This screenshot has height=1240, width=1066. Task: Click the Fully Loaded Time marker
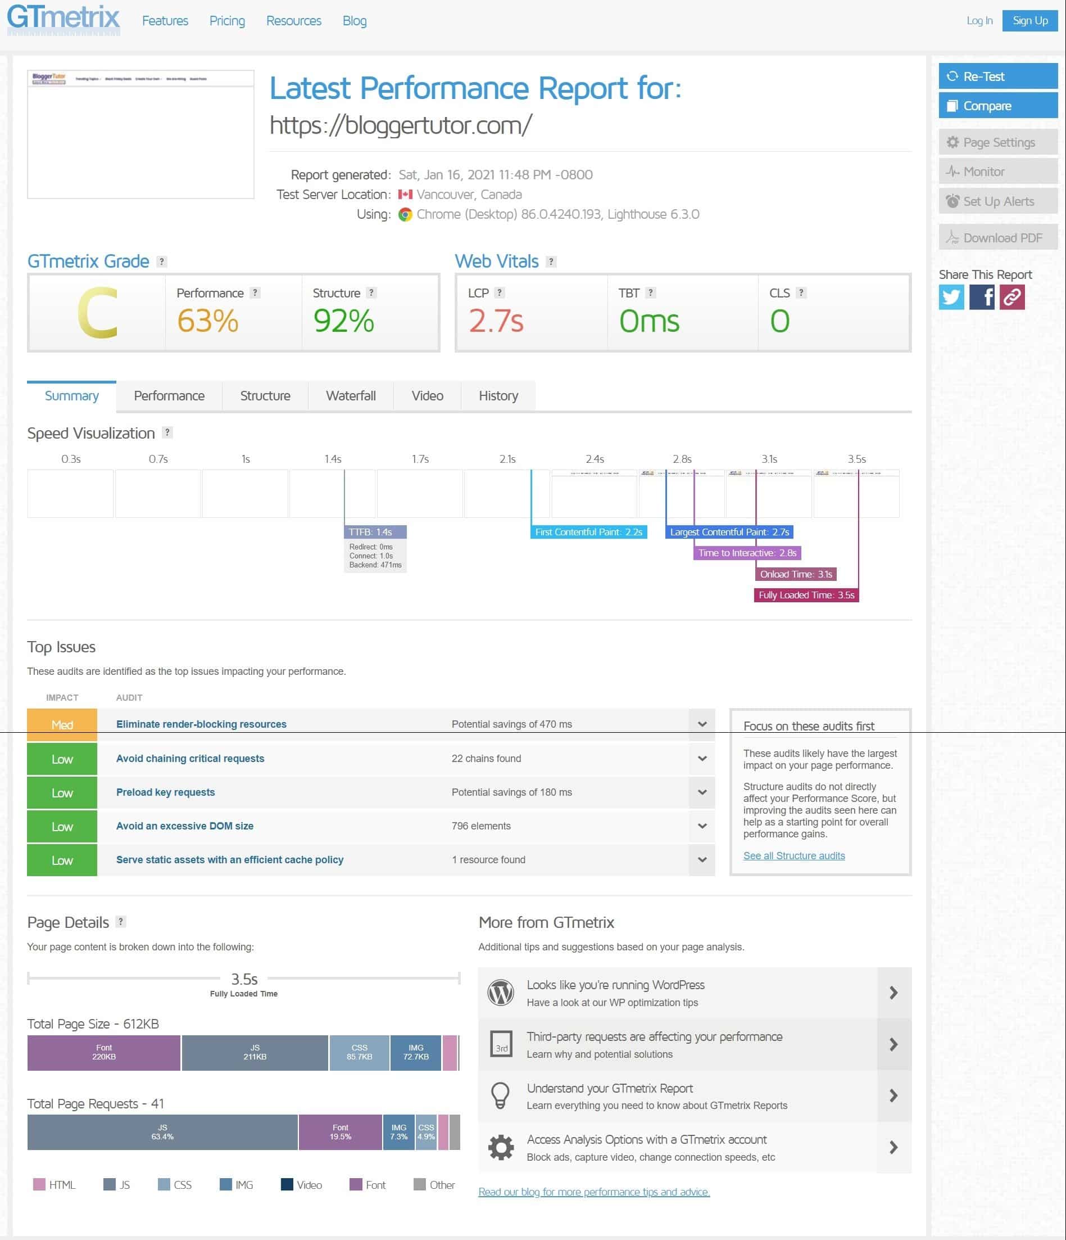pyautogui.click(x=806, y=595)
